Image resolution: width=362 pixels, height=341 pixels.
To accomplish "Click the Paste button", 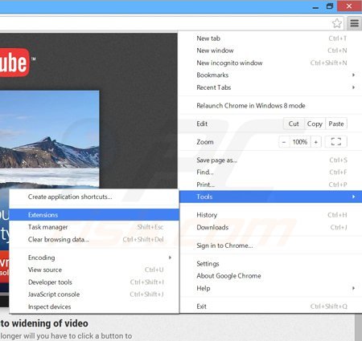I will click(336, 124).
